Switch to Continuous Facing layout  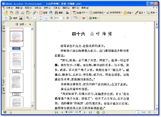tap(149, 112)
